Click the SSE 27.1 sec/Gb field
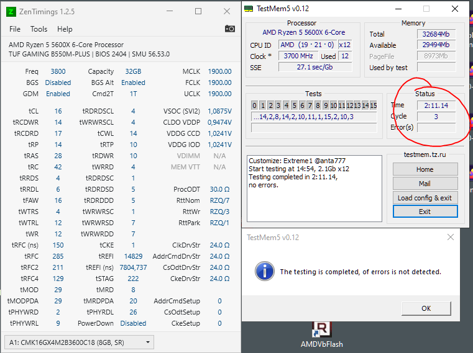Viewport: 473px width, 353px height. (315, 67)
